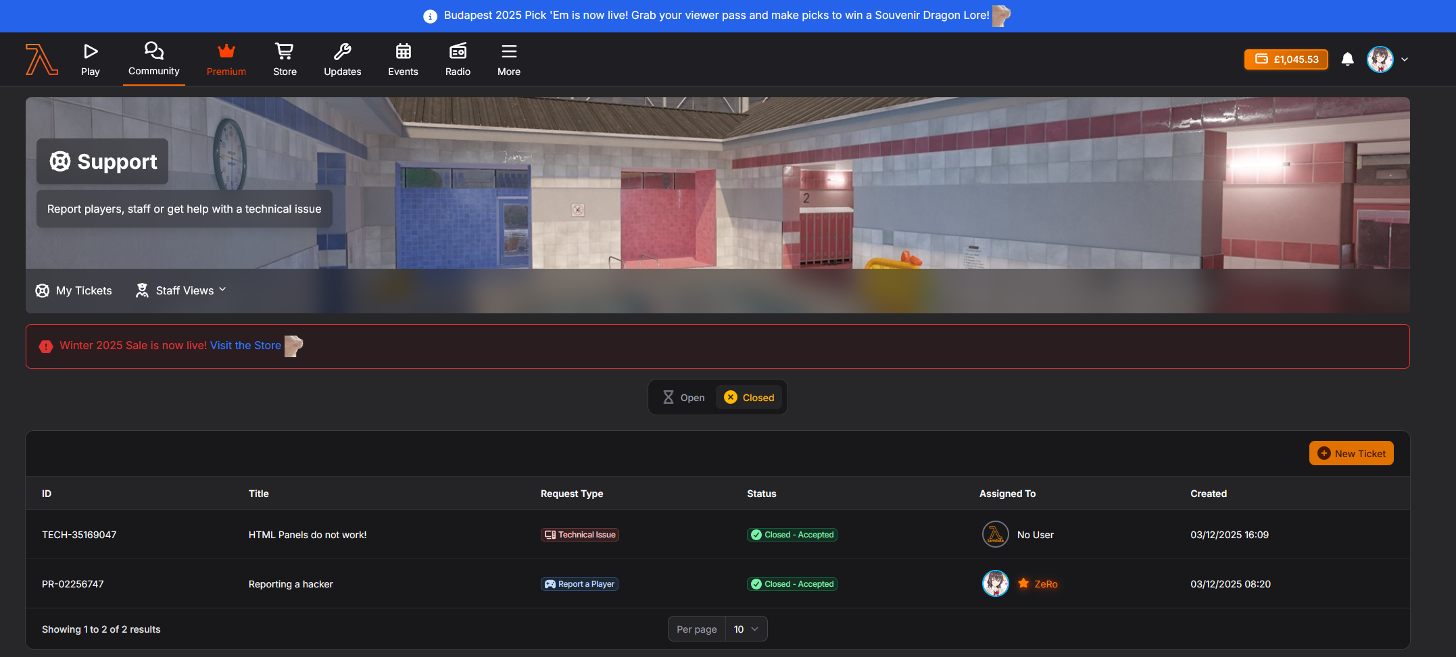Open the More hamburger menu
Screen dimensions: 1456x657
(x=508, y=59)
